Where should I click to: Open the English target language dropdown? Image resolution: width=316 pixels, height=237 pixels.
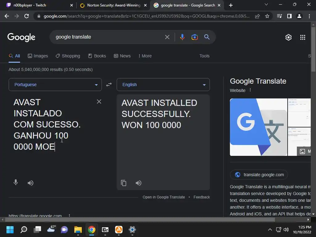point(163,85)
